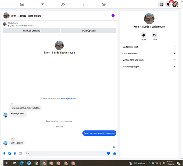Open the notifications bell with 20+ badge
183x166 pixels.
tap(168, 4)
